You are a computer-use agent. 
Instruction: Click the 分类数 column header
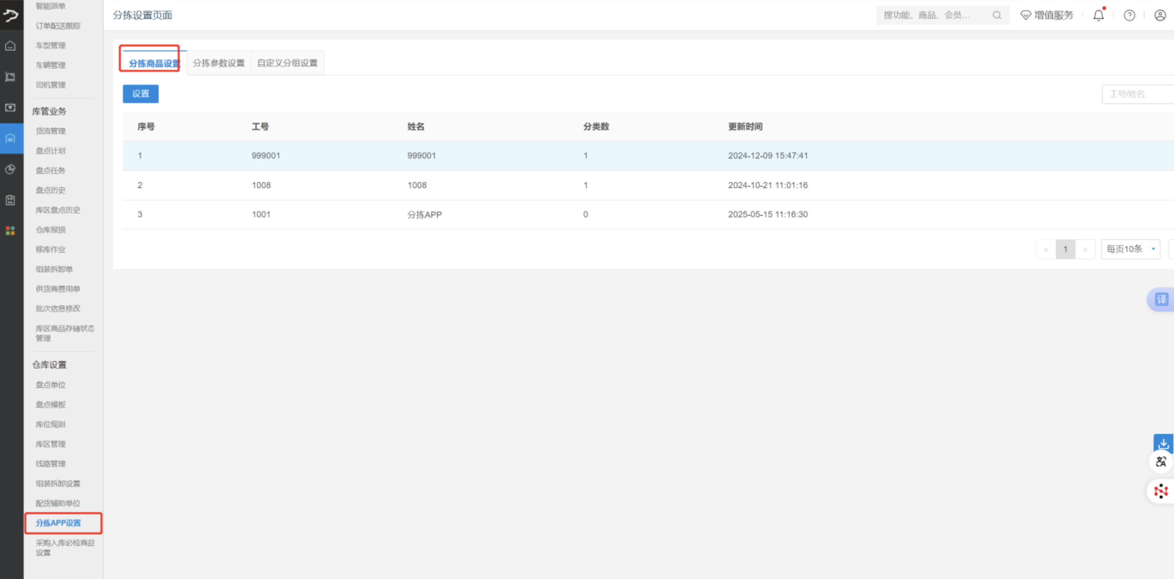point(596,127)
